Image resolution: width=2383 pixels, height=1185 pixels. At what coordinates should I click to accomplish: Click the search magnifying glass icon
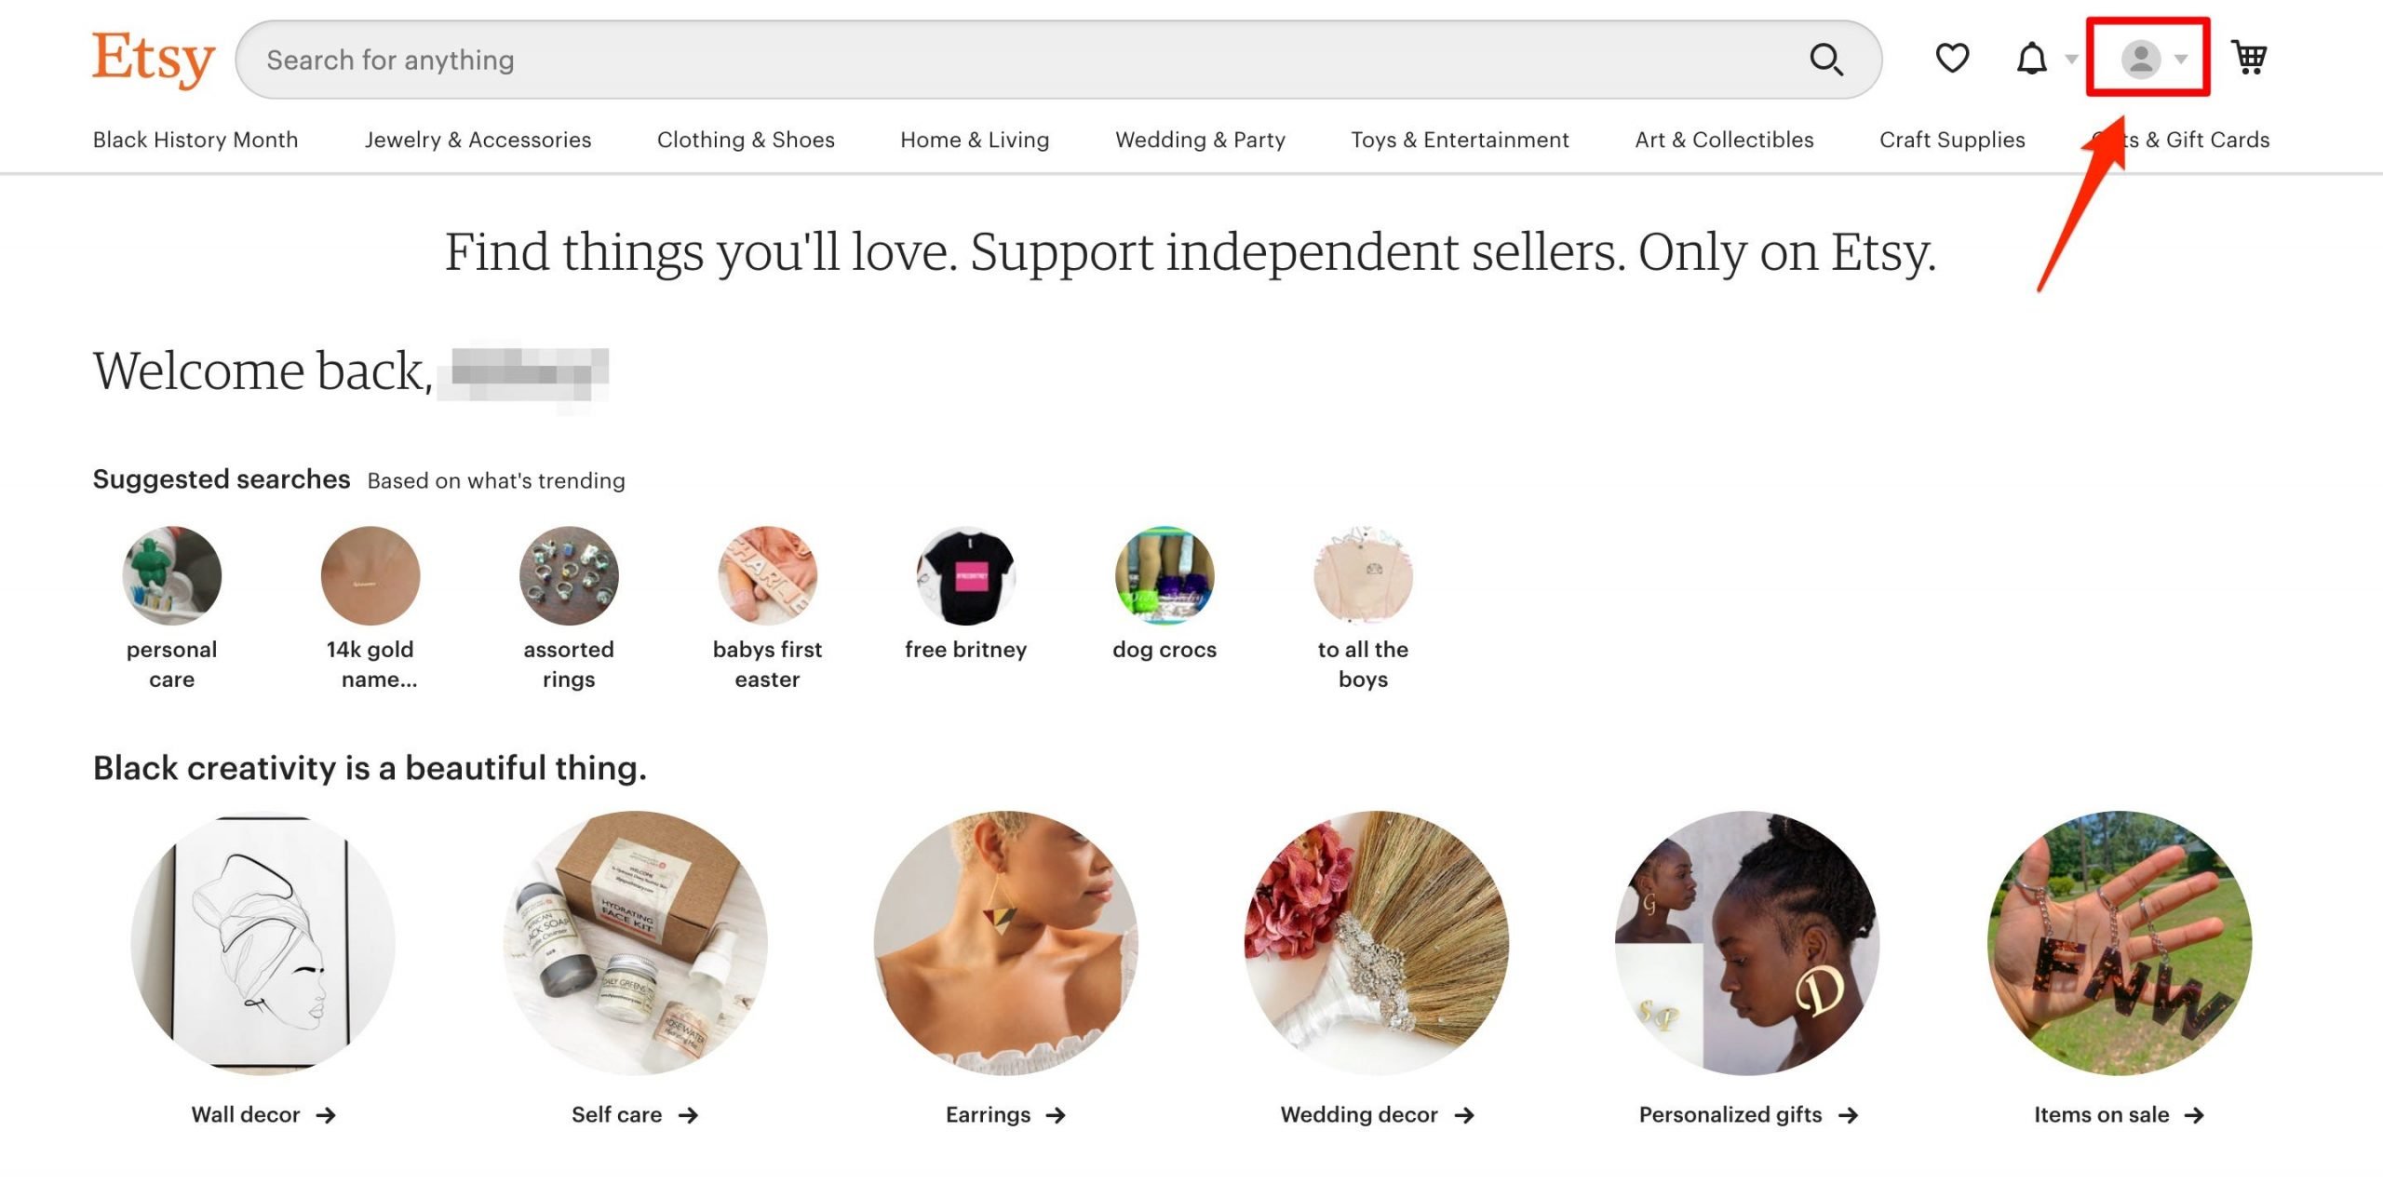tap(1826, 59)
